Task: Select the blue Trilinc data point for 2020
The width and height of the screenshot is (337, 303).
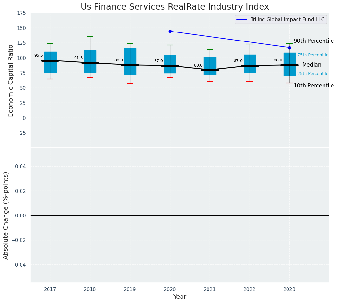Action: coord(170,31)
